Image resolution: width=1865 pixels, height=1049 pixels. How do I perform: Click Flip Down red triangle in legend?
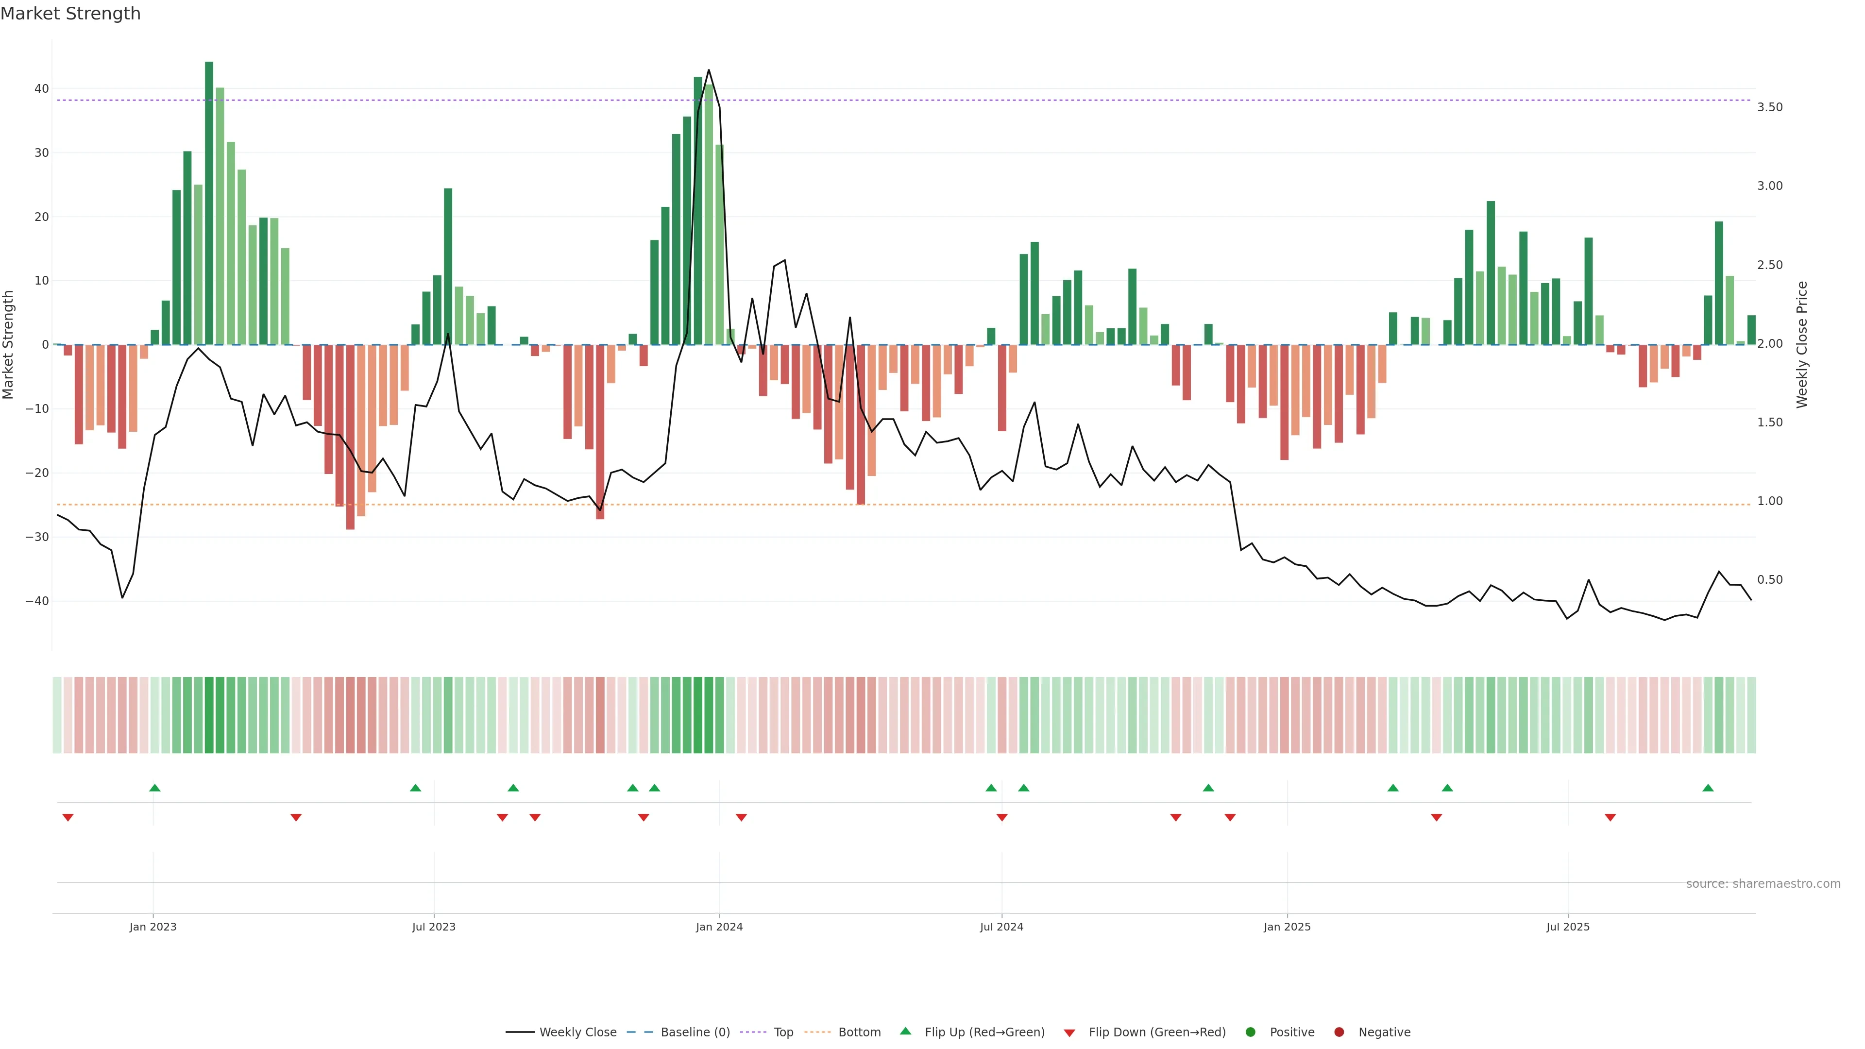pyautogui.click(x=1069, y=1032)
